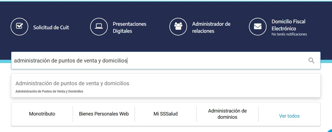Select the suggestion Administración de puntos de venta y domicilios
The width and height of the screenshot is (332, 132).
[x=166, y=85]
